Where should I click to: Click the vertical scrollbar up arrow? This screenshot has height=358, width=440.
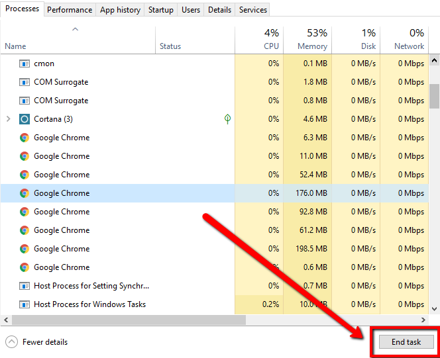[x=435, y=60]
